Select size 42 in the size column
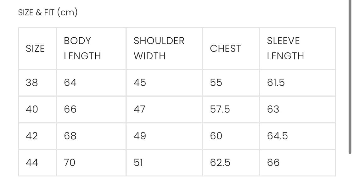 pyautogui.click(x=32, y=136)
